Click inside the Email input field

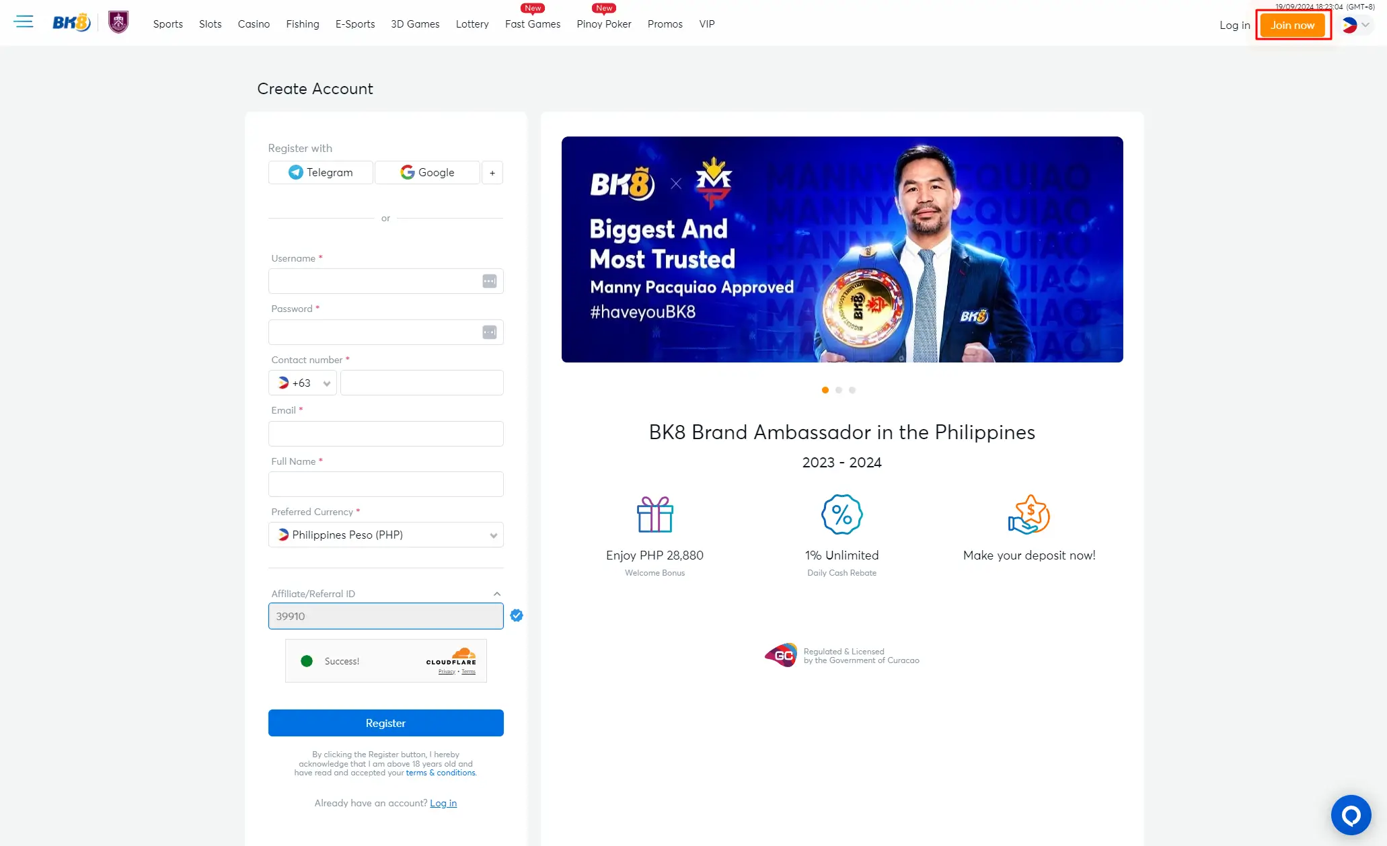(385, 434)
